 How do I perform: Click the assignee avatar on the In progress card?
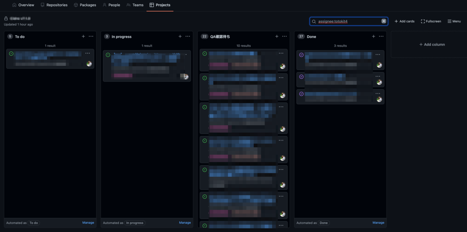point(186,76)
